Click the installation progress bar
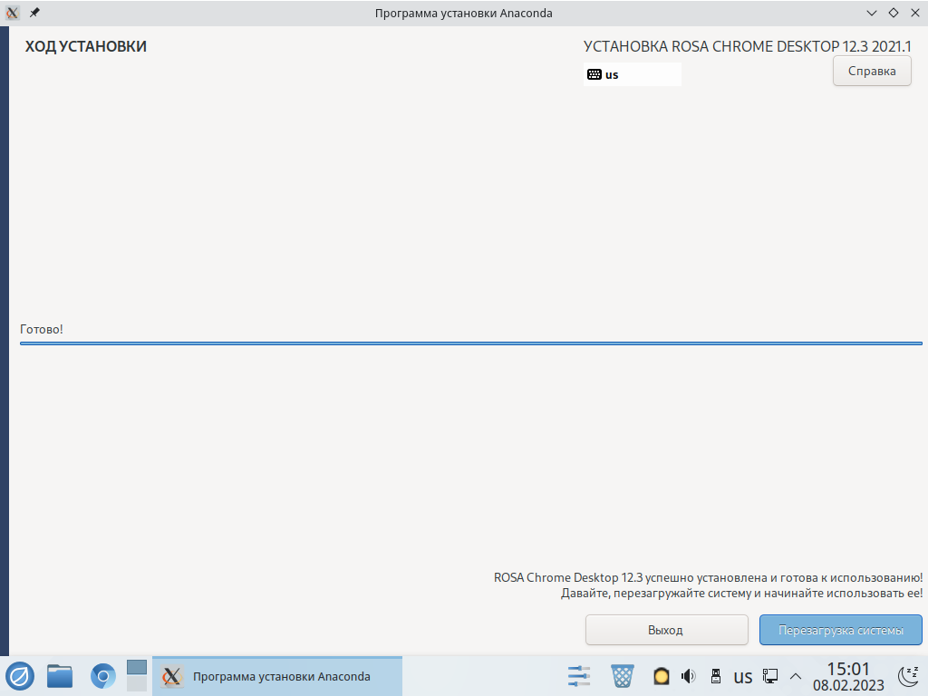The image size is (928, 696). tap(470, 343)
